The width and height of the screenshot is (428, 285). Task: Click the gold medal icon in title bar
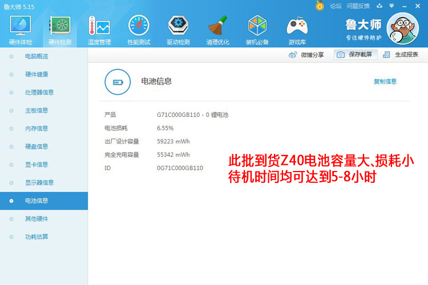click(x=320, y=6)
